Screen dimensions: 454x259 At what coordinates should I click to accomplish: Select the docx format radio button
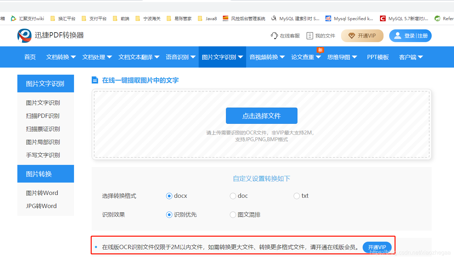click(x=169, y=196)
